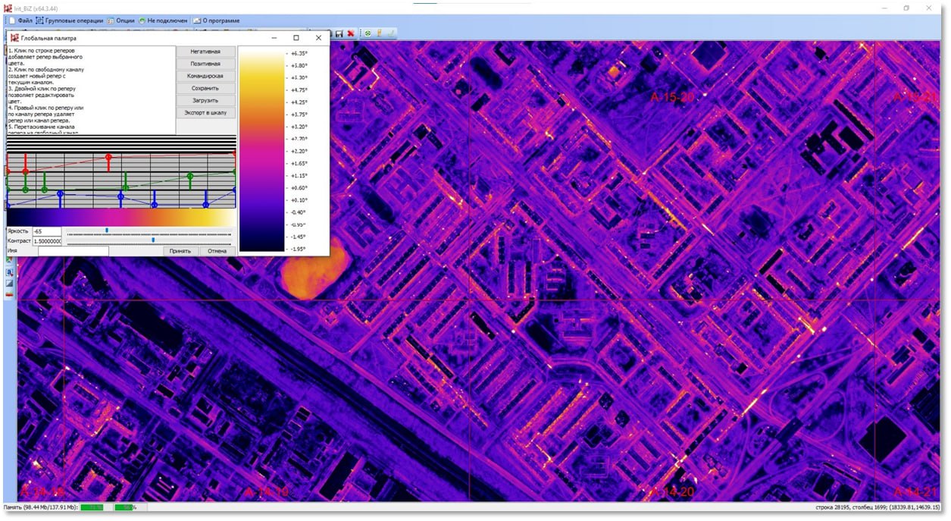Open the Файл menu
The width and height of the screenshot is (951, 521).
(x=20, y=20)
